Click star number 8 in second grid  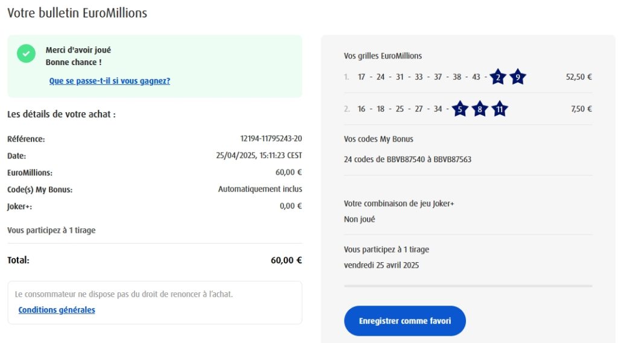(480, 109)
